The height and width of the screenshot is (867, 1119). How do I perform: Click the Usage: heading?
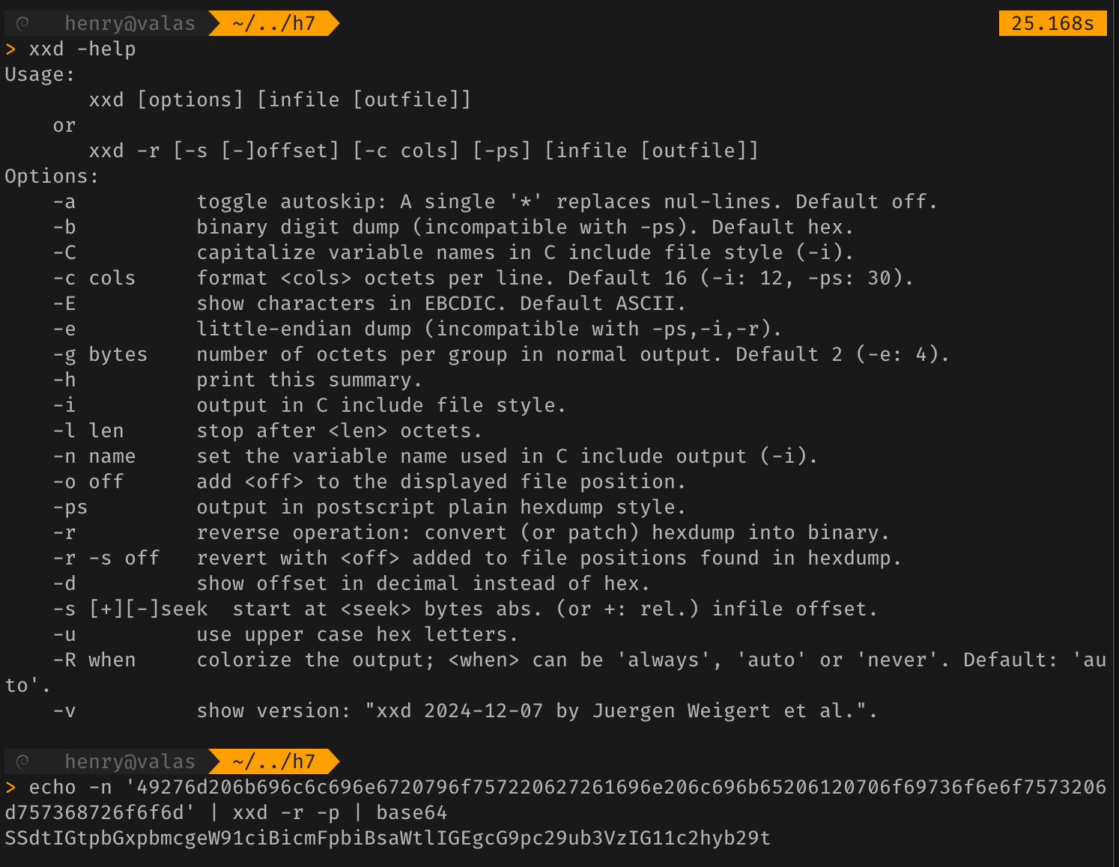[40, 75]
